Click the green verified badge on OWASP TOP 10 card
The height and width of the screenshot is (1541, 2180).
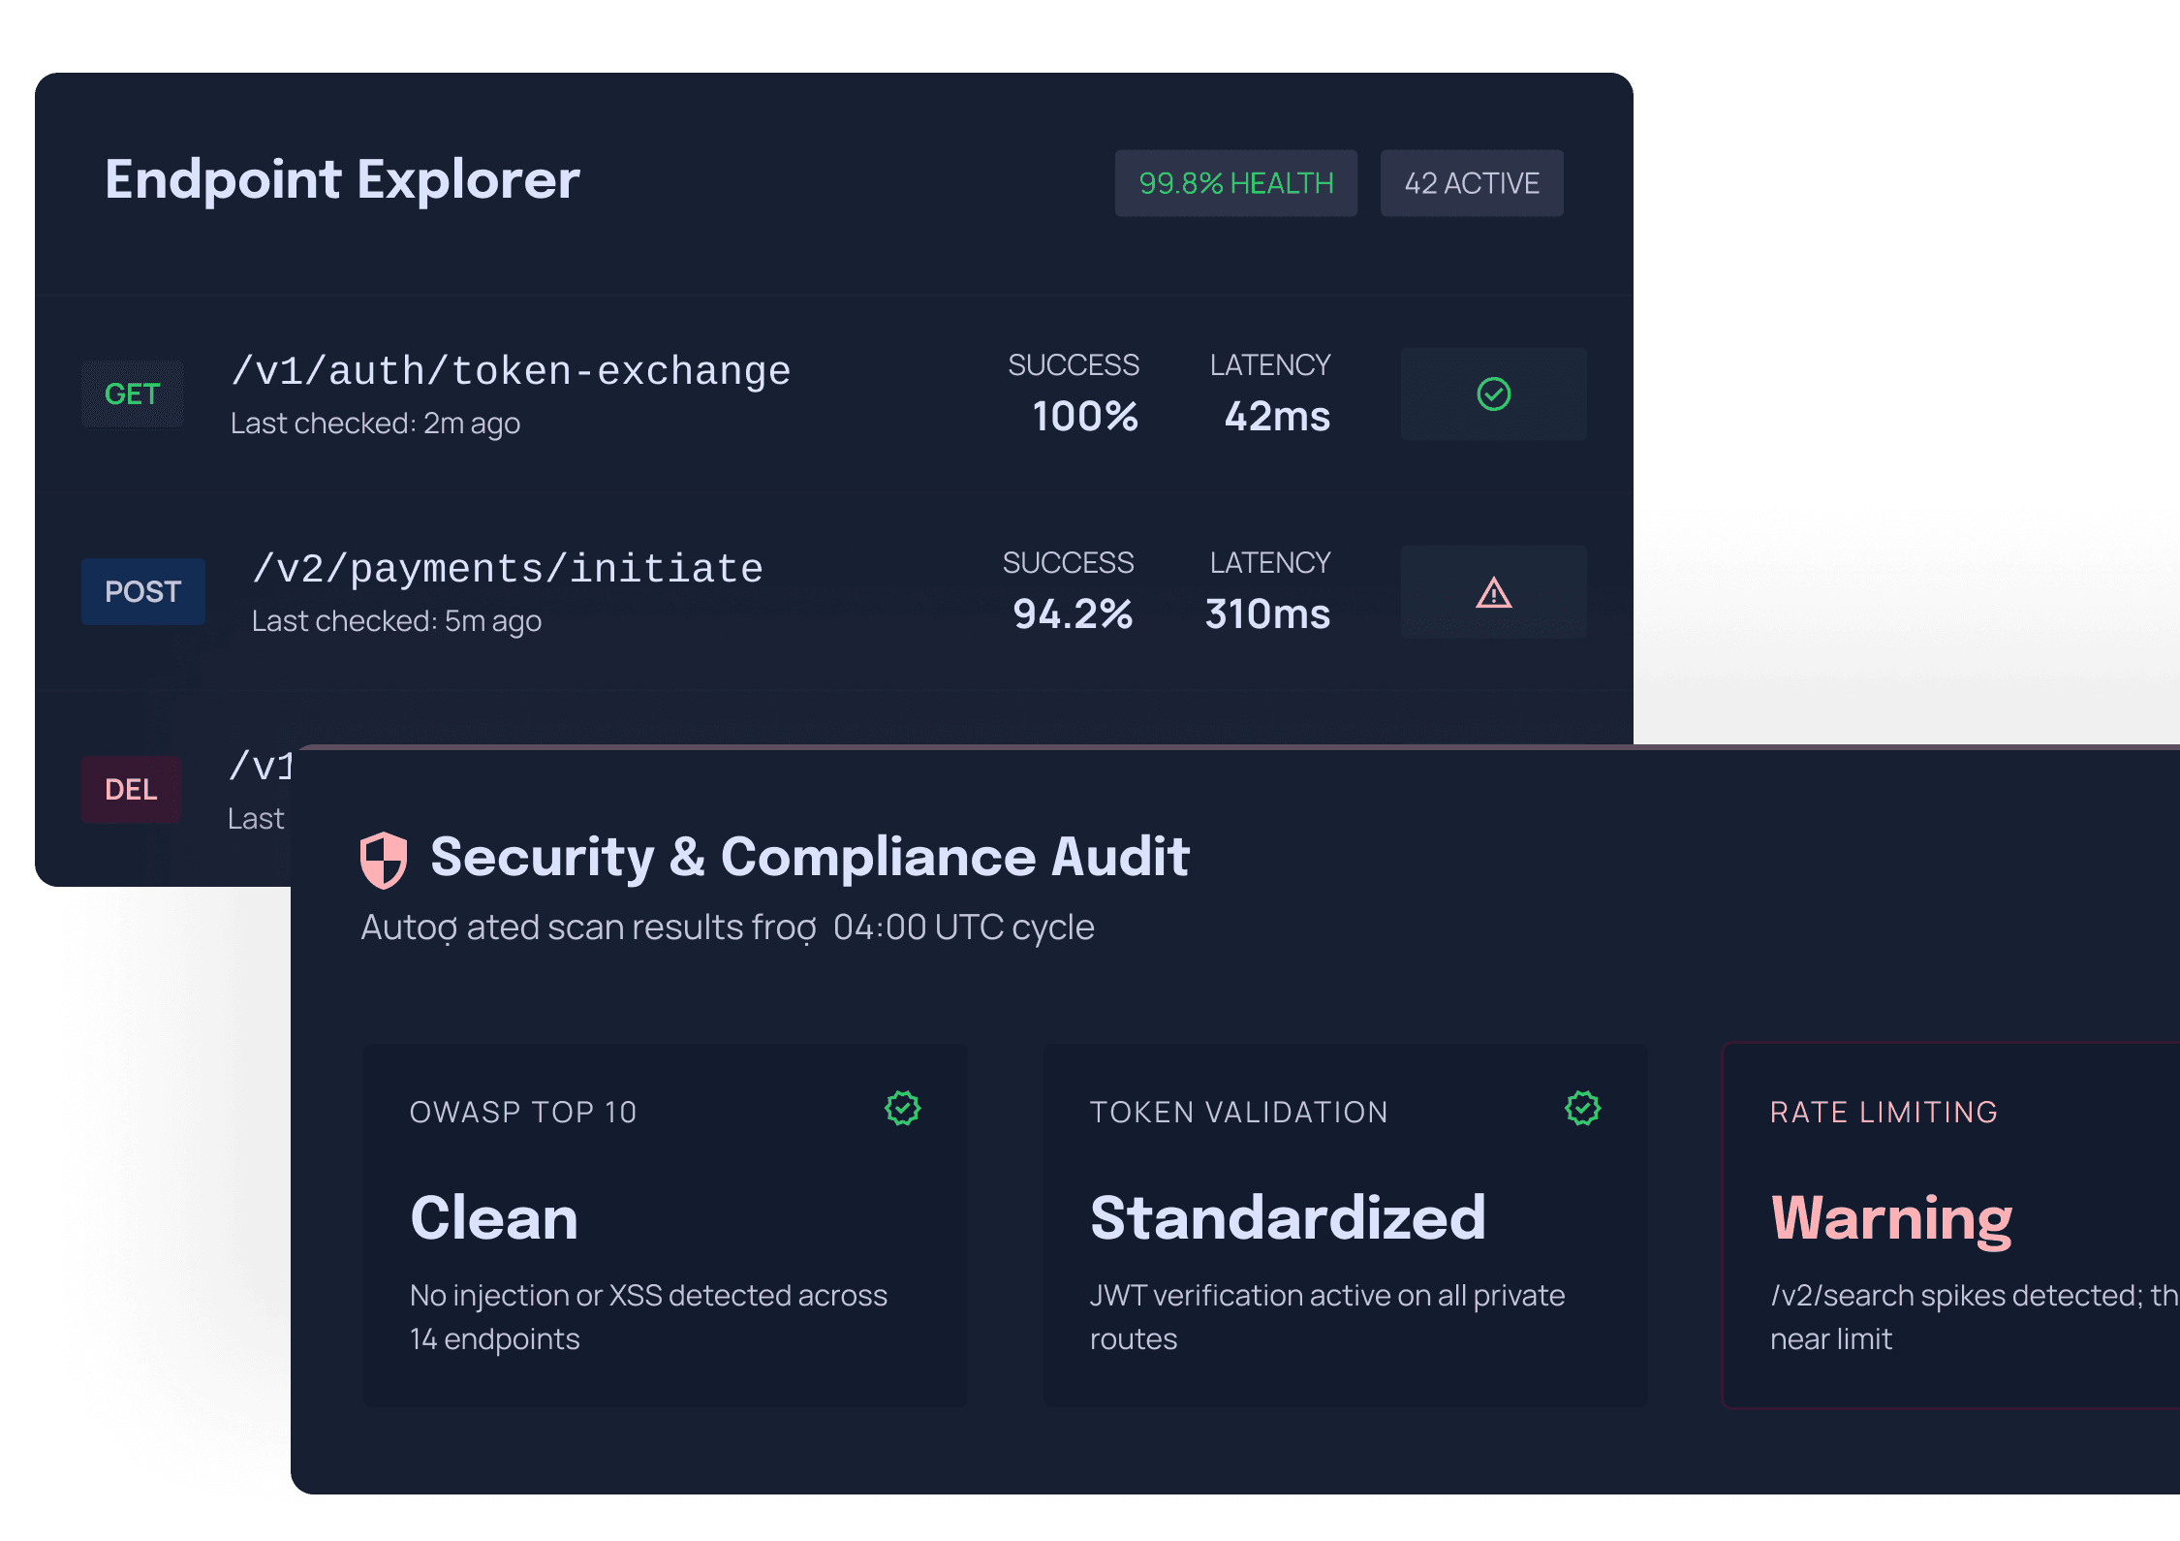click(901, 1108)
